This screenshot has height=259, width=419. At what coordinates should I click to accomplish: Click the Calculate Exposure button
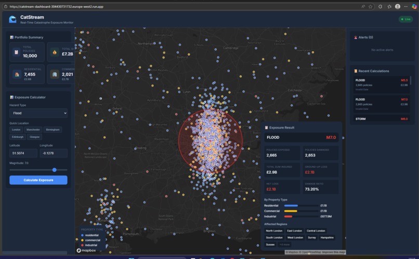click(x=38, y=180)
